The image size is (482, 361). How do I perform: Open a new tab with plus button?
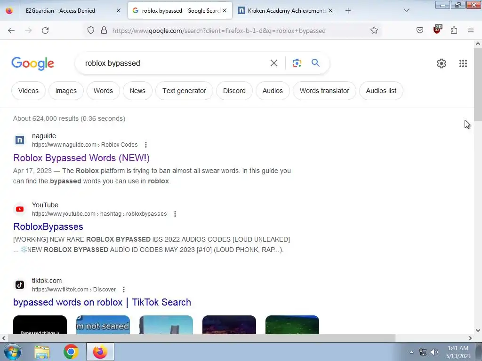[x=348, y=11]
